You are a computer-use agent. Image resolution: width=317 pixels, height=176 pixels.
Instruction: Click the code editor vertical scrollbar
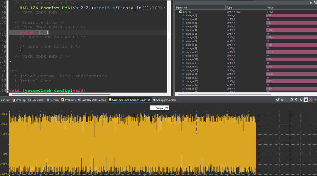point(169,35)
